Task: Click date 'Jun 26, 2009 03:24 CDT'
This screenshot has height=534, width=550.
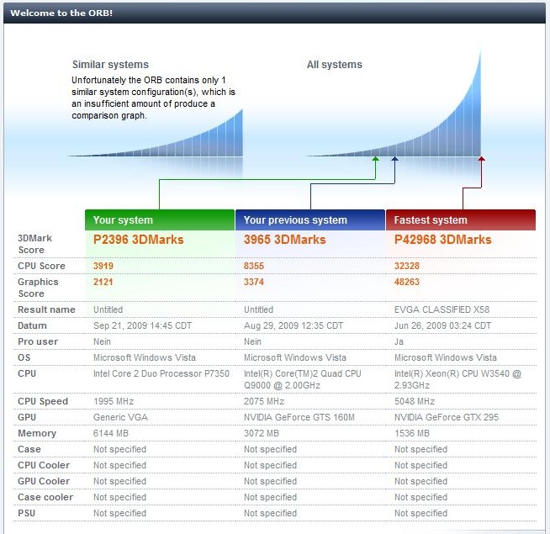Action: point(442,326)
